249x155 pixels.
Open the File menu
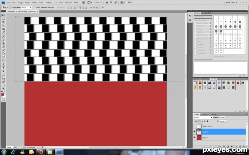point(9,2)
